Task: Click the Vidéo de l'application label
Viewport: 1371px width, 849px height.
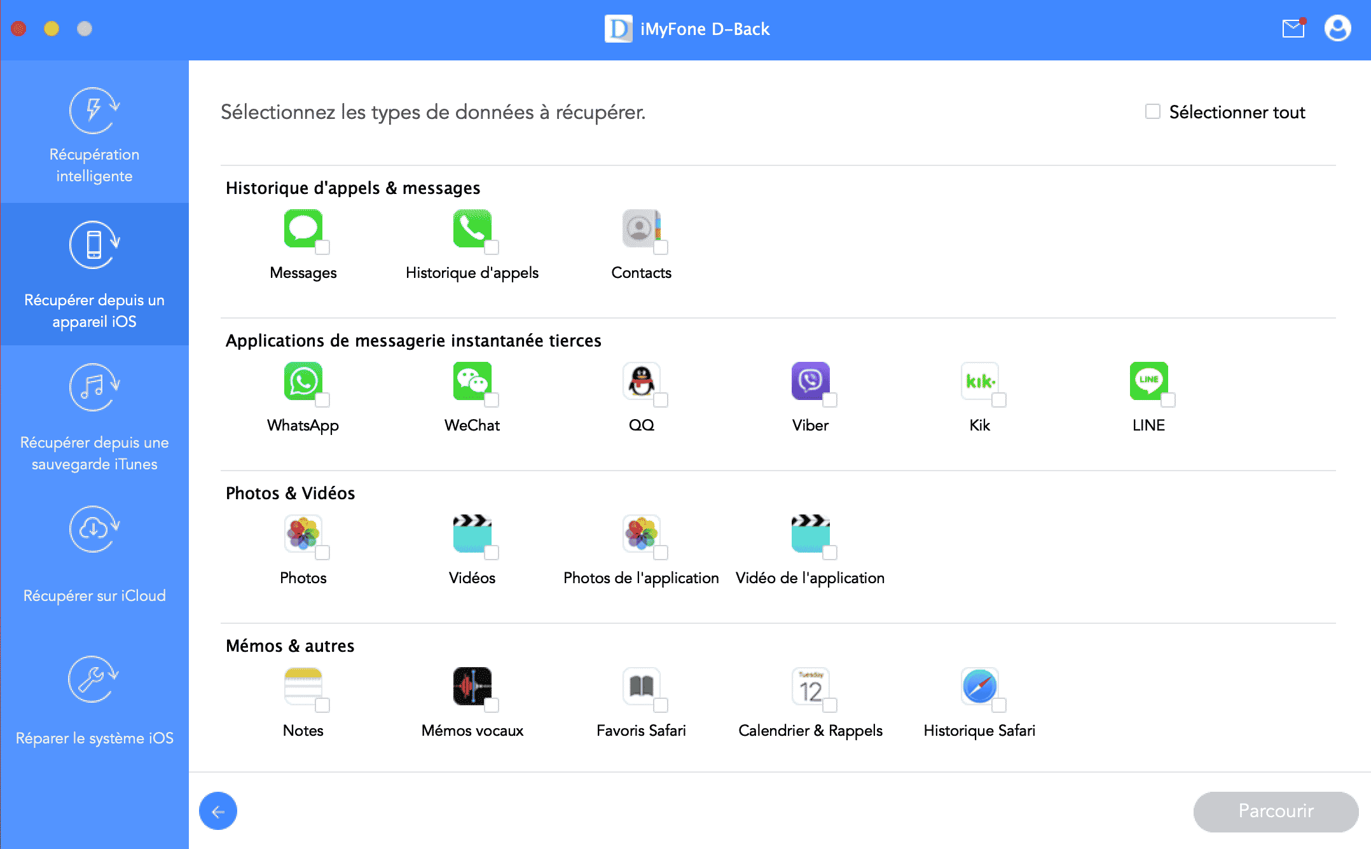Action: [x=810, y=578]
